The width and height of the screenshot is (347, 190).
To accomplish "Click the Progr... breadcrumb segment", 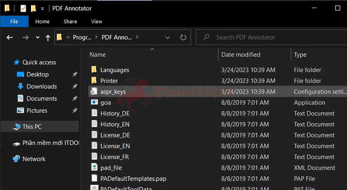I will click(82, 37).
